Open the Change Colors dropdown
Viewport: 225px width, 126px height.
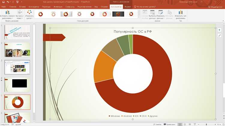[x=29, y=15]
